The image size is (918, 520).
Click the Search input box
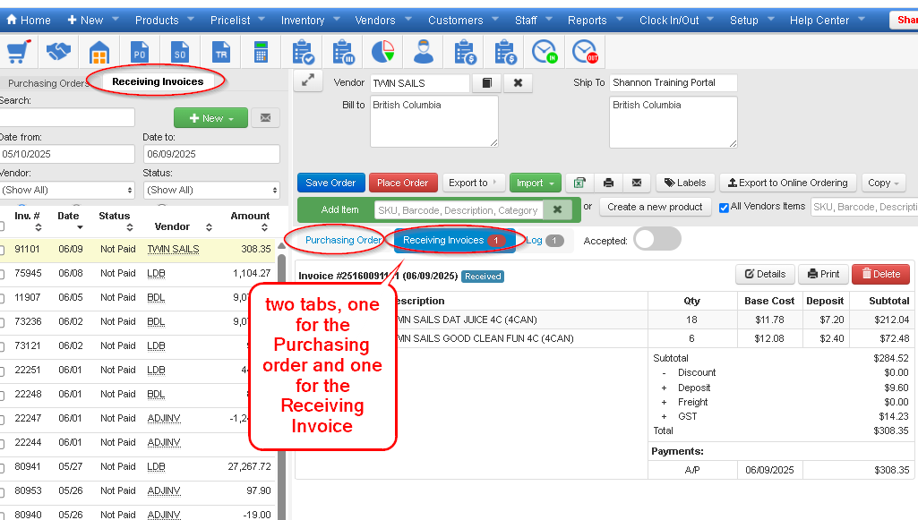tap(67, 117)
